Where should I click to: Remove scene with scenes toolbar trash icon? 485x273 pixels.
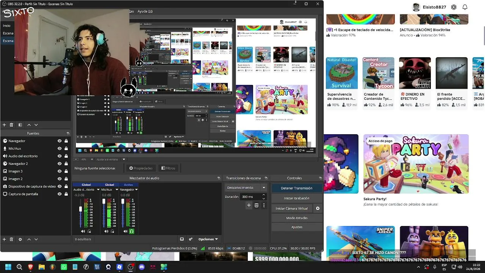pos(11,125)
